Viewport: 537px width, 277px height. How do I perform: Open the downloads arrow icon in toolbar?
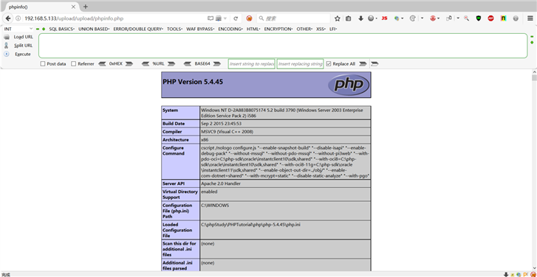(x=360, y=18)
